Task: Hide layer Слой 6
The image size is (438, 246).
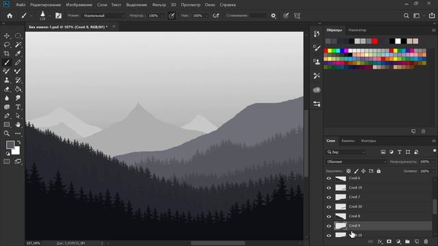Action: click(x=328, y=178)
